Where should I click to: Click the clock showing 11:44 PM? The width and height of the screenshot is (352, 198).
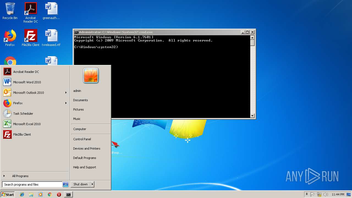338,194
